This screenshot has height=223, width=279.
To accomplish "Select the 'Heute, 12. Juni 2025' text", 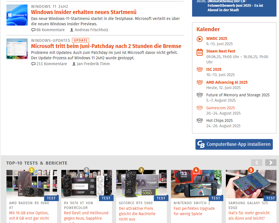I will tap(223, 88).
